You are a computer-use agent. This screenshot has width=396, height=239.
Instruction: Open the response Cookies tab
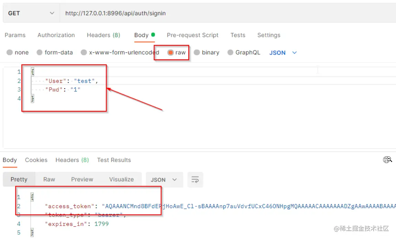[36, 160]
